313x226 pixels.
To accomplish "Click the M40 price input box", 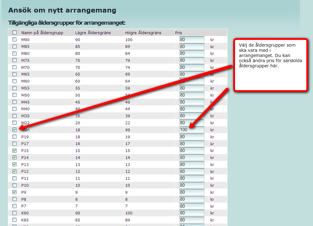I will pyautogui.click(x=192, y=109).
